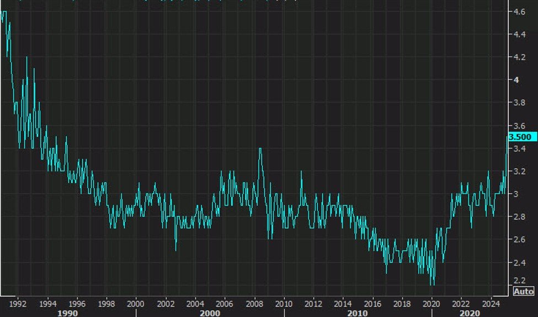Select the 2008 tick on the time axis
The width and height of the screenshot is (538, 317).
tap(253, 303)
